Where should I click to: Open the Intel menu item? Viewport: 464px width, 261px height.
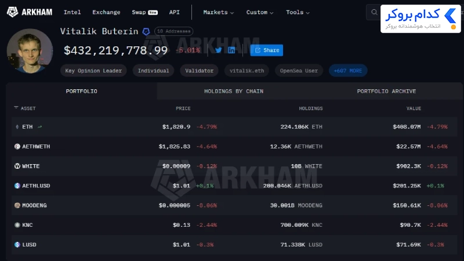pos(72,12)
